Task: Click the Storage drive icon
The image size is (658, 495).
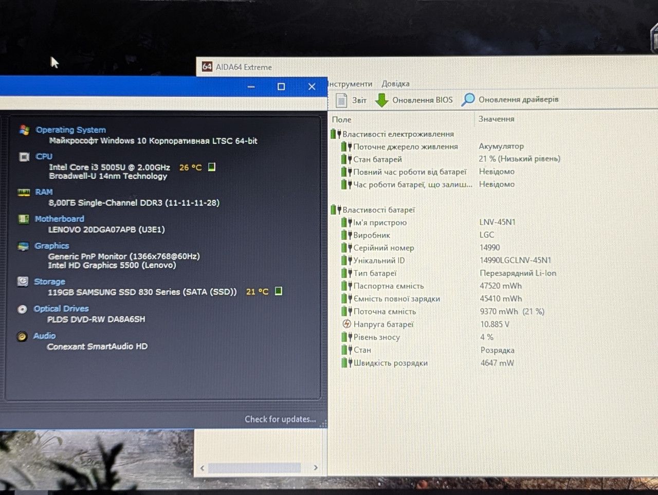Action: (23, 282)
